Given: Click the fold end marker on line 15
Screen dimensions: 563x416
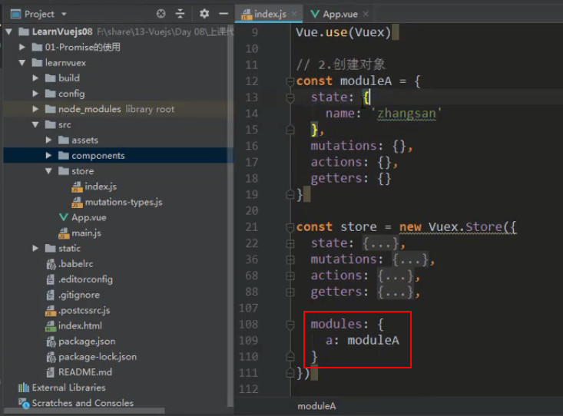Looking at the screenshot, I should pyautogui.click(x=290, y=130).
